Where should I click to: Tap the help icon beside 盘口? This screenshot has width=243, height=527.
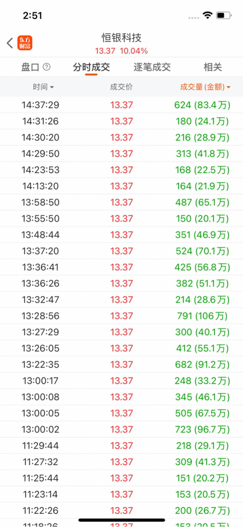[x=47, y=67]
